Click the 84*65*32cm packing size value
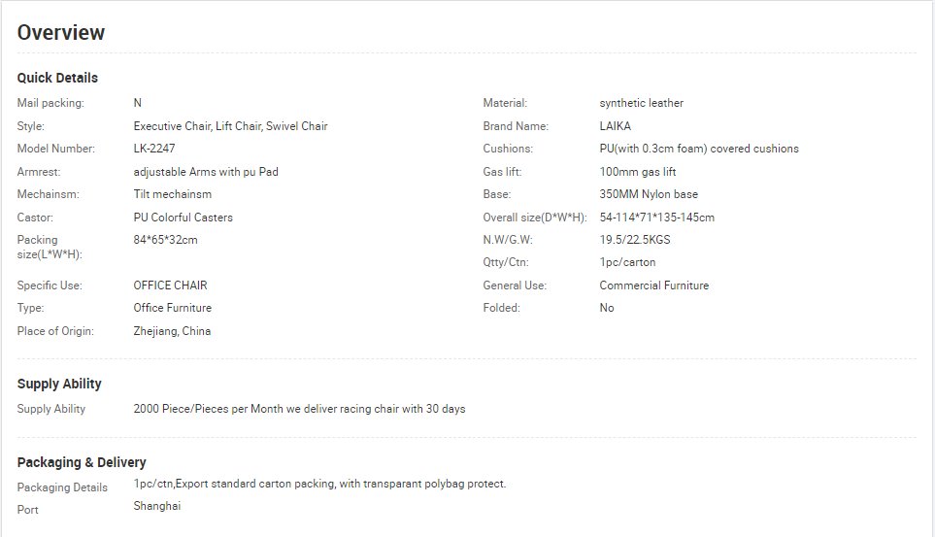935x537 pixels. coord(165,240)
